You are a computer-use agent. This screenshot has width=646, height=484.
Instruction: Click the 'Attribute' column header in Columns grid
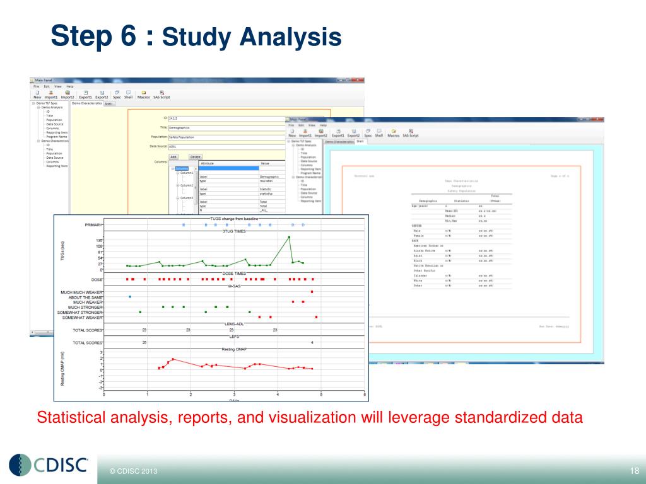pos(228,163)
